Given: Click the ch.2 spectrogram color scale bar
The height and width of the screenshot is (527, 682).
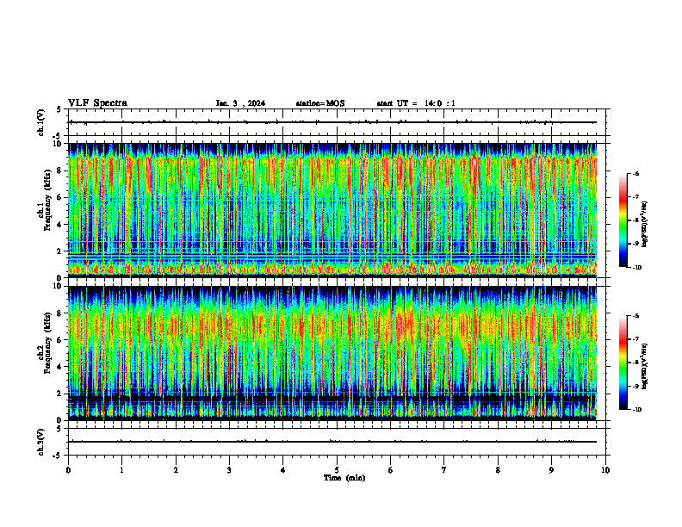Looking at the screenshot, I should pyautogui.click(x=623, y=363).
